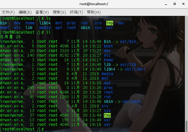188x132 pixels.
Task: Click the time 13:49 on tmp row
Action: coord(96,115)
